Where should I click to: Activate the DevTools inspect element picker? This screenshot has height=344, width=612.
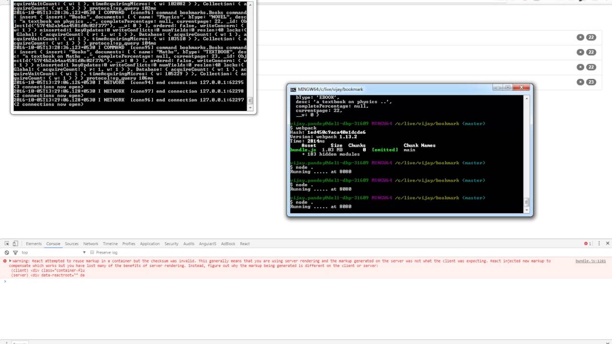pyautogui.click(x=7, y=244)
